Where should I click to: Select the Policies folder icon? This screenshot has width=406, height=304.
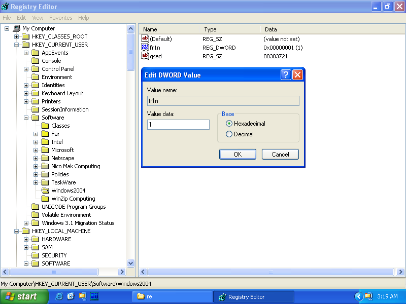coord(45,174)
